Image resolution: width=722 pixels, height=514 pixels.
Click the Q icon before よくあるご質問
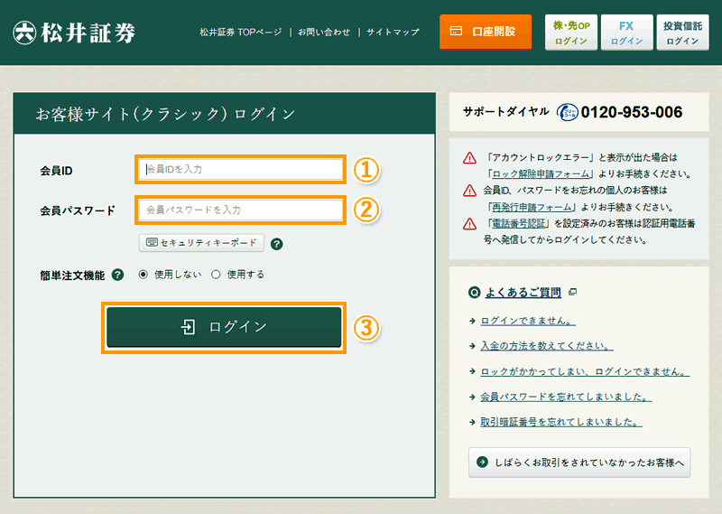click(x=474, y=293)
